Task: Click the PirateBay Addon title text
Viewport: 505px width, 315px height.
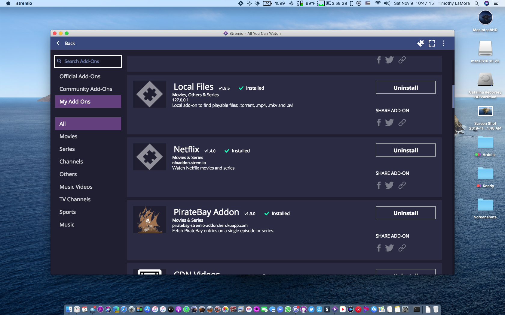Action: [206, 212]
